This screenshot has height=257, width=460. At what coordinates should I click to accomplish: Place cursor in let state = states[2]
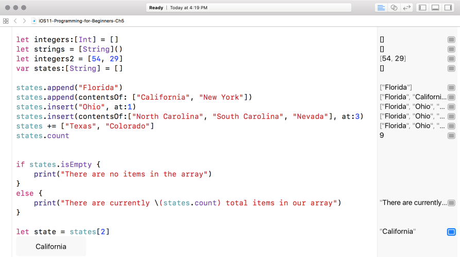(x=63, y=232)
